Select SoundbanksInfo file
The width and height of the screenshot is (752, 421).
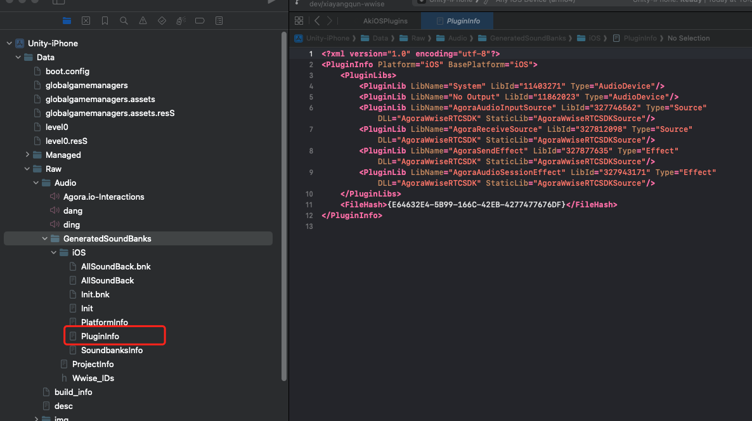(x=112, y=350)
